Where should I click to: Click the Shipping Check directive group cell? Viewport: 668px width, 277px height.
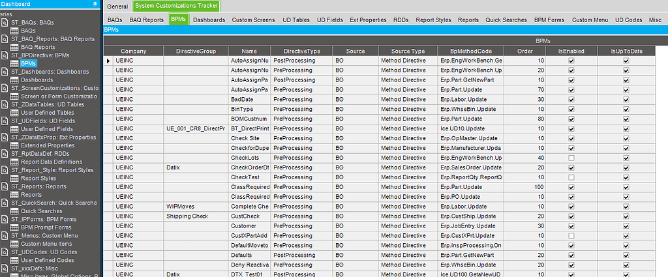(196, 216)
